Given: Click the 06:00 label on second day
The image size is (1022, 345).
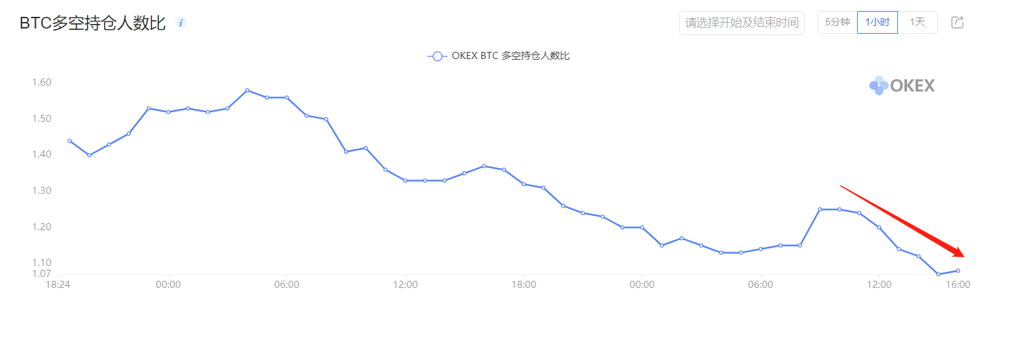Looking at the screenshot, I should 760,285.
